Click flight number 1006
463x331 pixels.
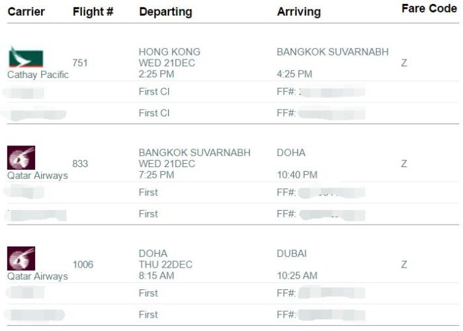83,265
